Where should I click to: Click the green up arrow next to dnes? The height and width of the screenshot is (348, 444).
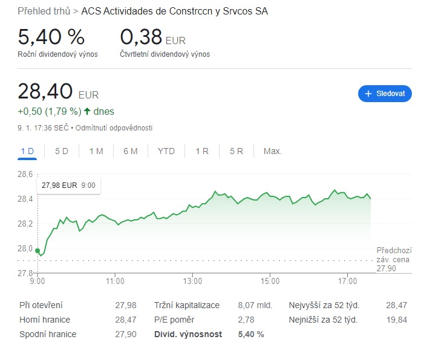(x=87, y=111)
